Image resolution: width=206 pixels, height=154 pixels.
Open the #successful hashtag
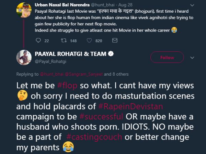[99, 117]
